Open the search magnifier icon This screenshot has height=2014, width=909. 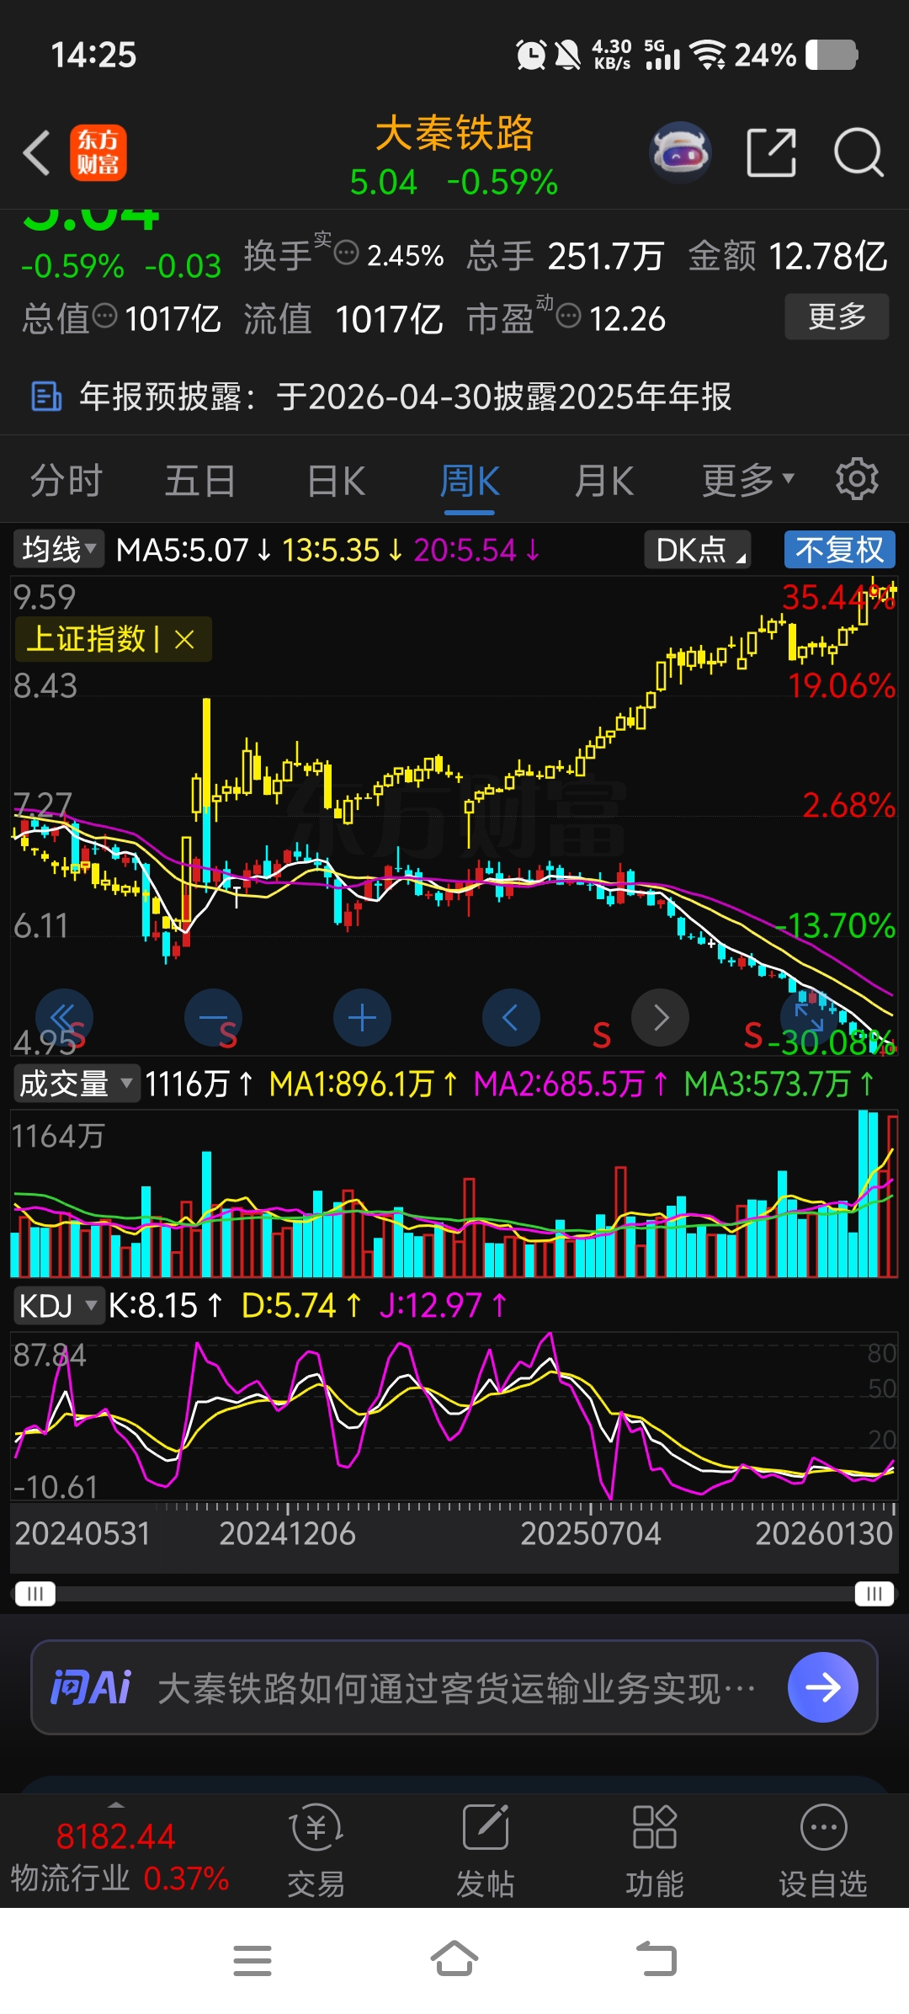[x=858, y=153]
